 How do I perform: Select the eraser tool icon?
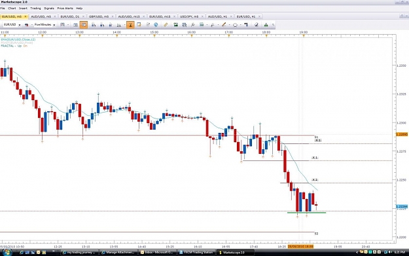click(256, 25)
